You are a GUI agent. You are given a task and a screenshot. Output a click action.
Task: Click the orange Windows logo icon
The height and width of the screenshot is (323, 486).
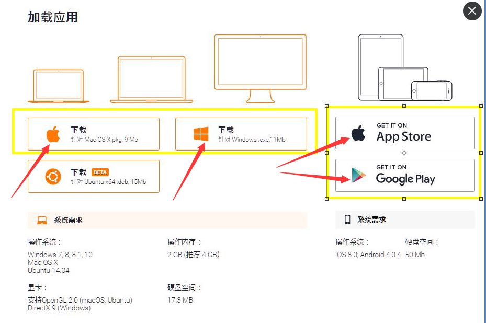(201, 134)
